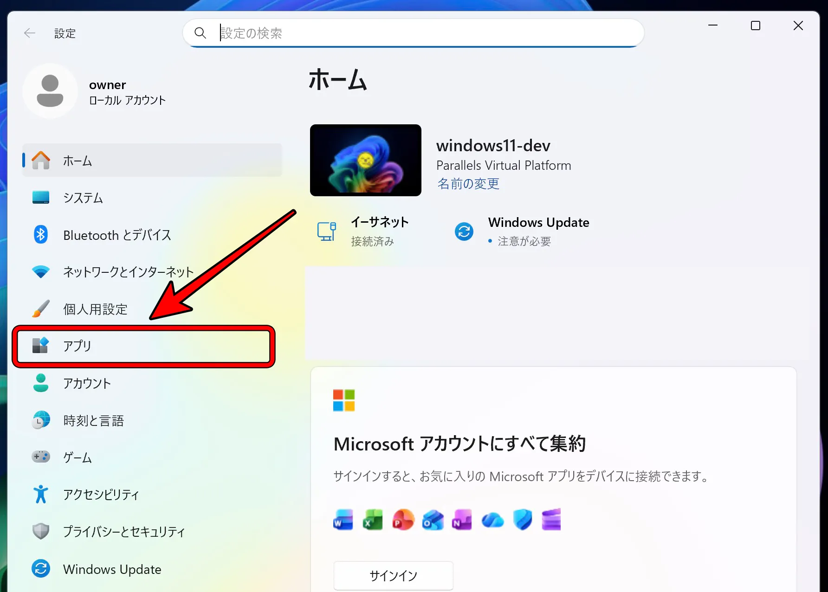
Task: Open the Outlook icon
Action: [x=432, y=520]
